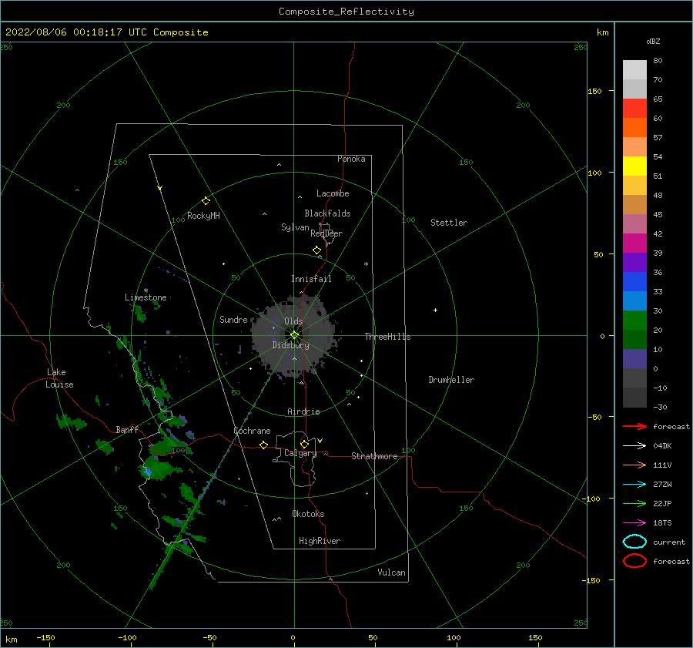The width and height of the screenshot is (693, 648).
Task: Pick the red 60–65 dBZ swatch
Action: coord(634,109)
